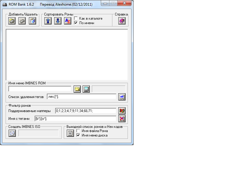Screen dimensions: 229x183
Task: Open menu file with yellow folder icon
Action: 77,89
